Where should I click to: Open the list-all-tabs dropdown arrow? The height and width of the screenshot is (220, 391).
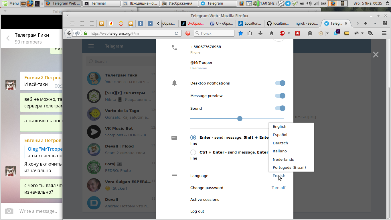tap(375, 23)
